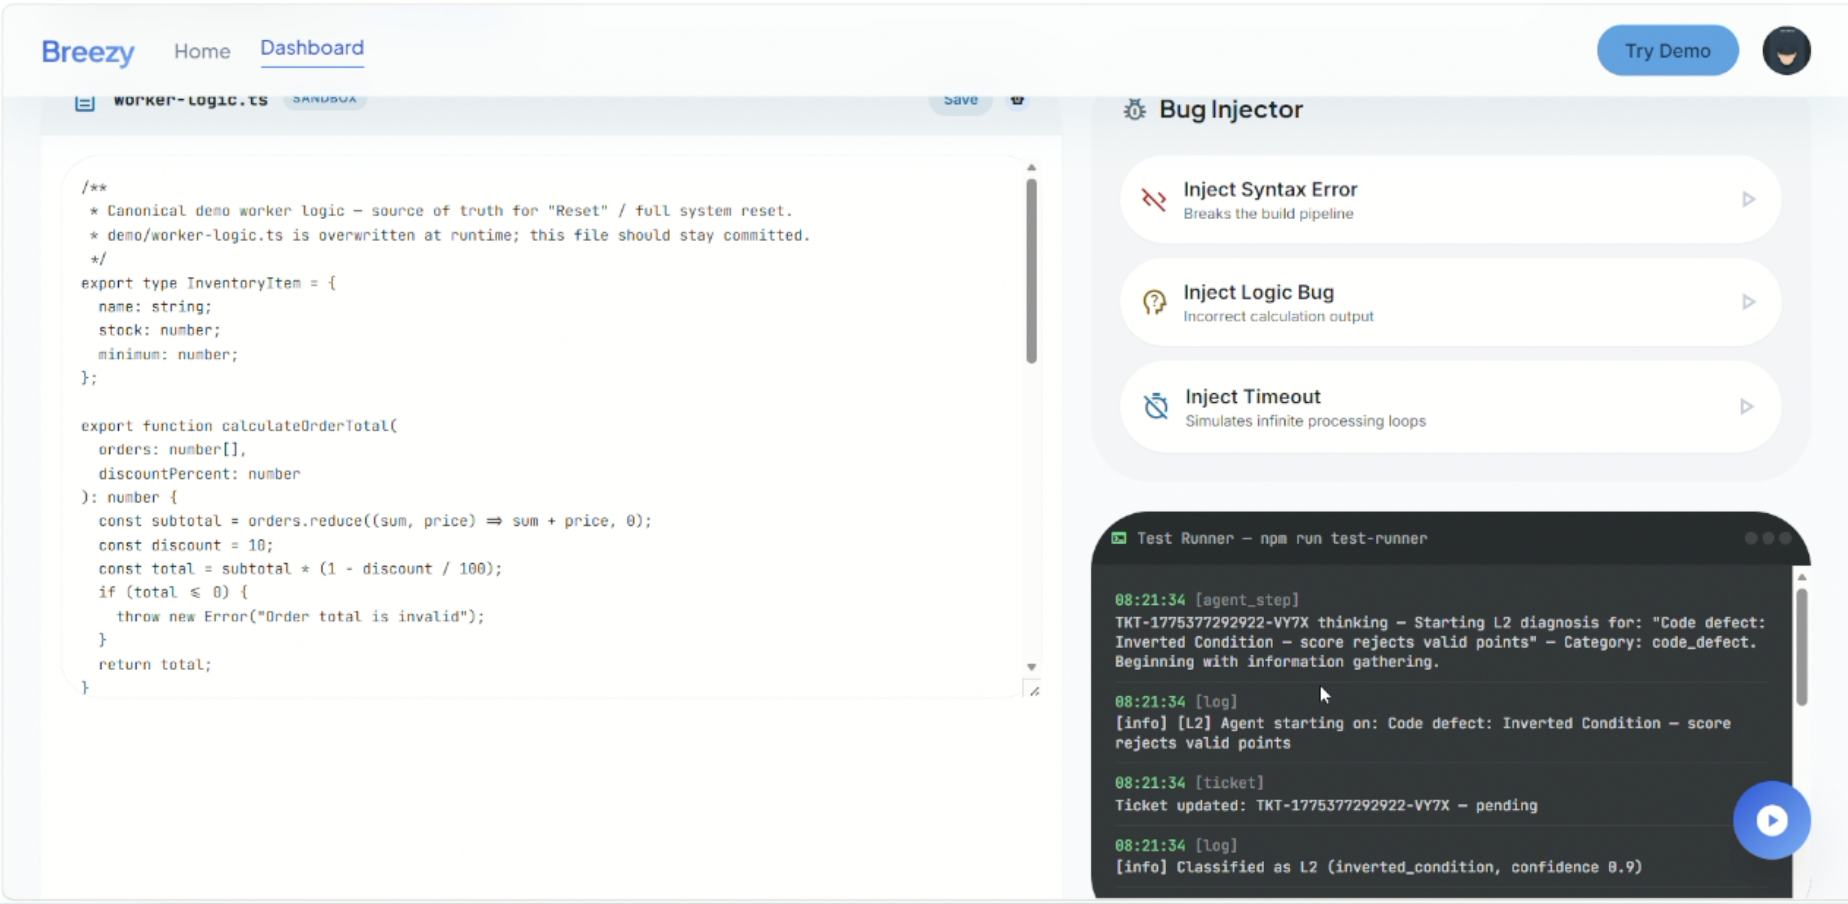Click inside the code editor on 'return total;'

[154, 665]
